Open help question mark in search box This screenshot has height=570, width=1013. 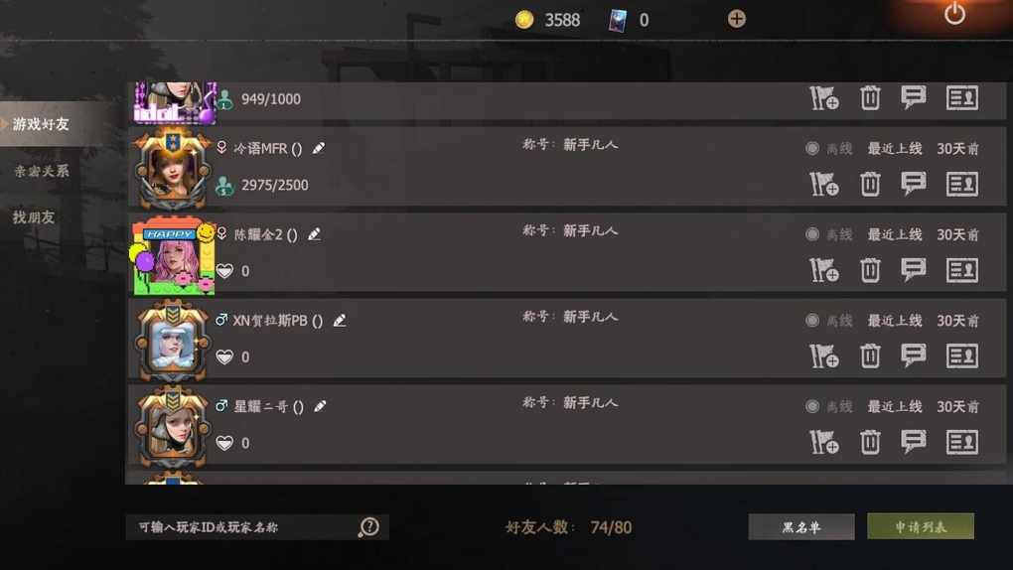coord(368,526)
